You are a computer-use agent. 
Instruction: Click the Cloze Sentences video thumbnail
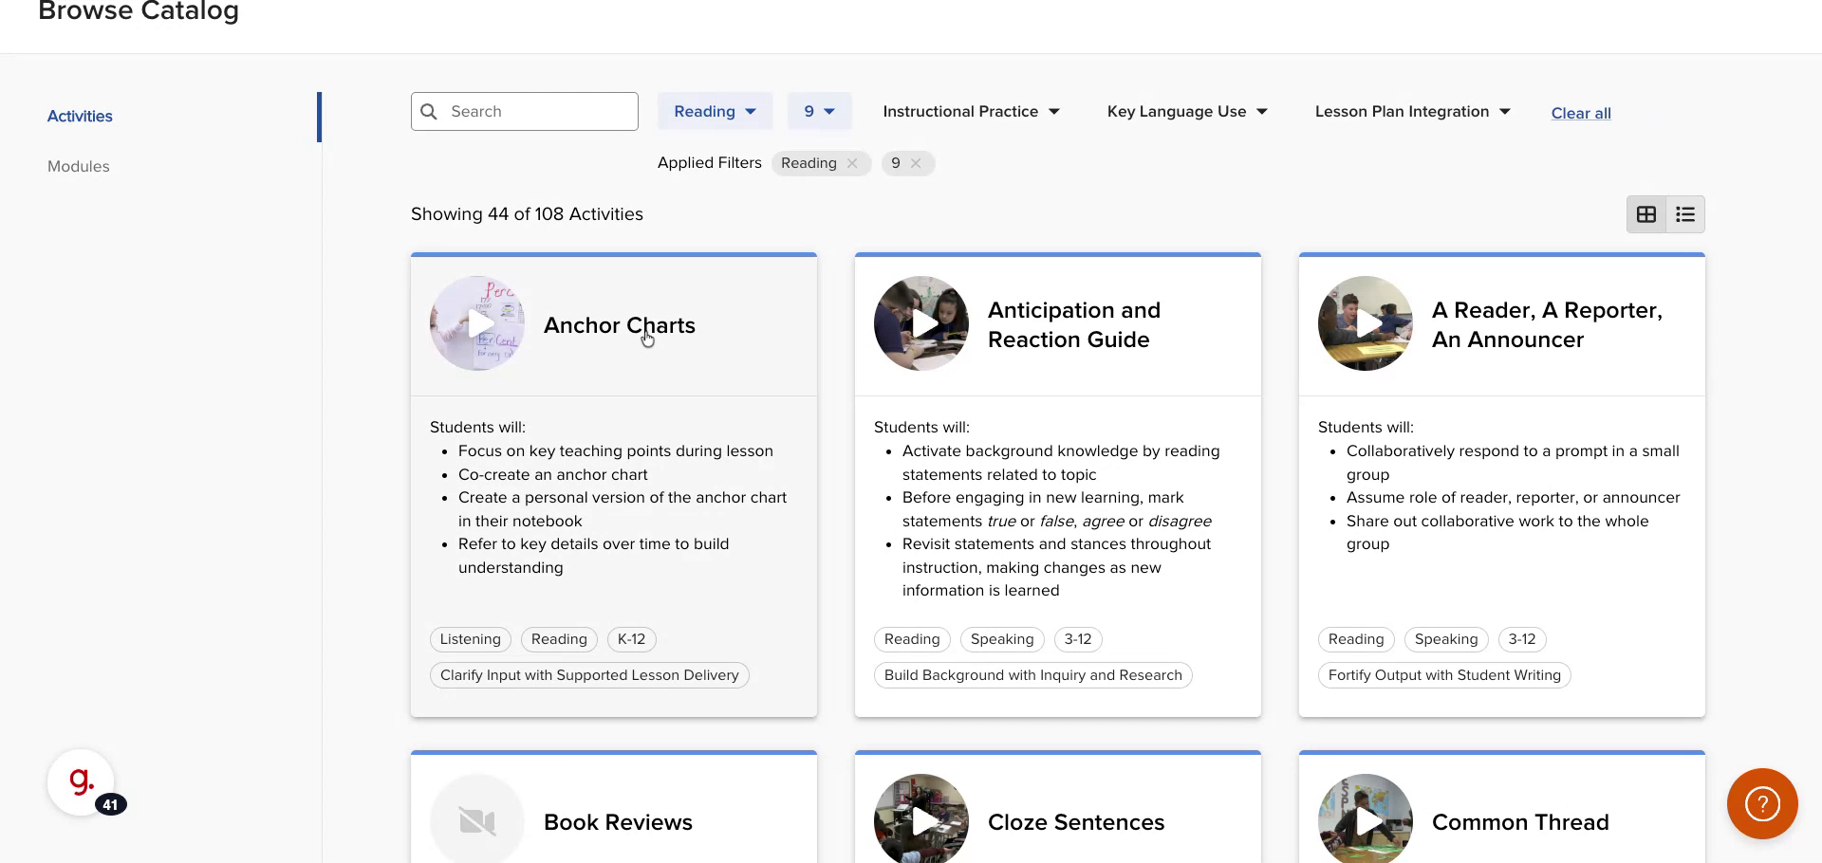(x=921, y=820)
